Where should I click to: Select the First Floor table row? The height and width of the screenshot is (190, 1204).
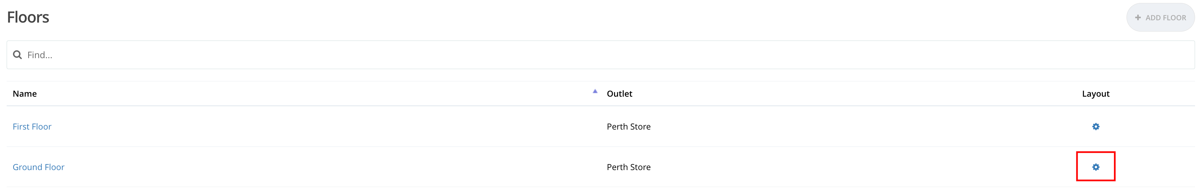coord(327,127)
